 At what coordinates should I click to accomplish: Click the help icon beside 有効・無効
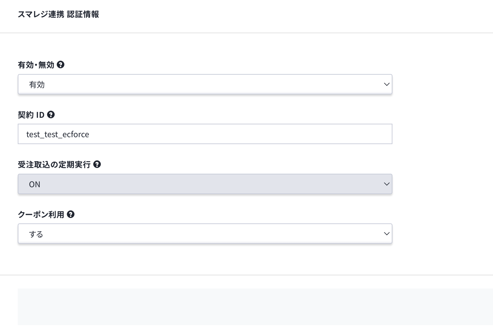pyautogui.click(x=60, y=64)
